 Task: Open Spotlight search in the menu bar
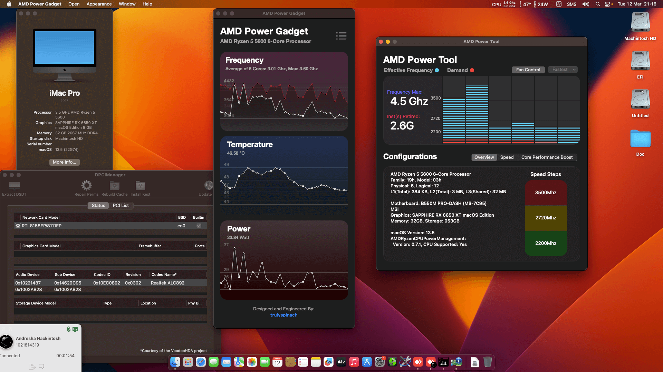[x=598, y=4]
